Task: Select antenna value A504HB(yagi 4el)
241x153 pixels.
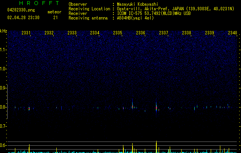Action: 135,18
